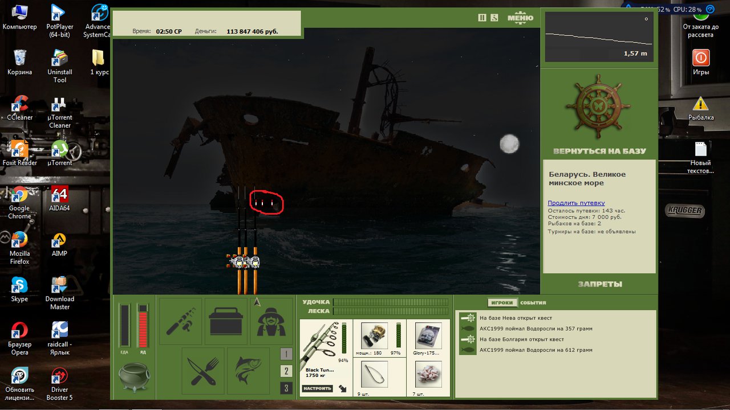Screen dimensions: 730x410
Task: Click the ship wheel return-to-base icon
Action: tap(599, 106)
